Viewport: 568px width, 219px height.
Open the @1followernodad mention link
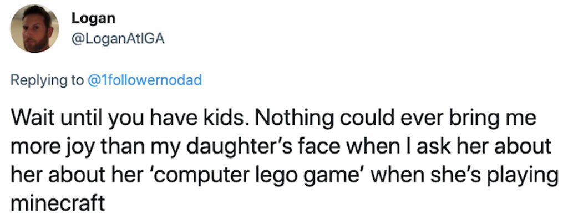[x=145, y=80]
